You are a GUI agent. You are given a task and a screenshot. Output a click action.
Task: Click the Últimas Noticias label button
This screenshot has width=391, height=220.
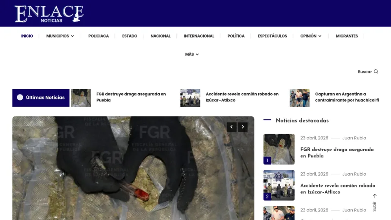41,98
